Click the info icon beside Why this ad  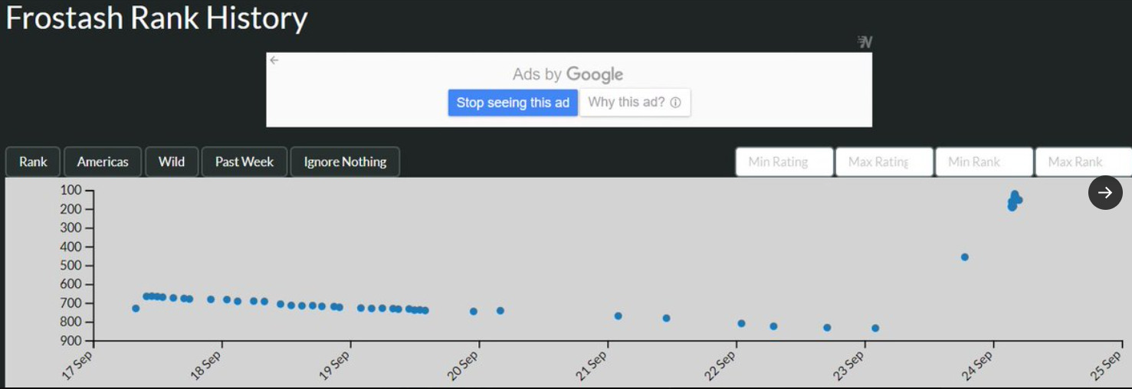click(x=675, y=103)
